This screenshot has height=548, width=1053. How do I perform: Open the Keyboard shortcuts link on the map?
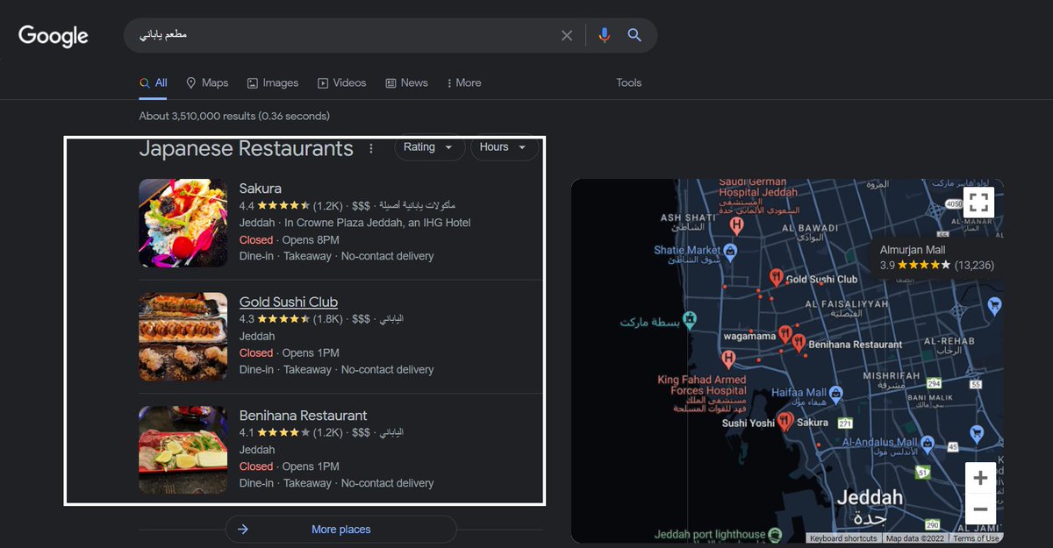[843, 538]
